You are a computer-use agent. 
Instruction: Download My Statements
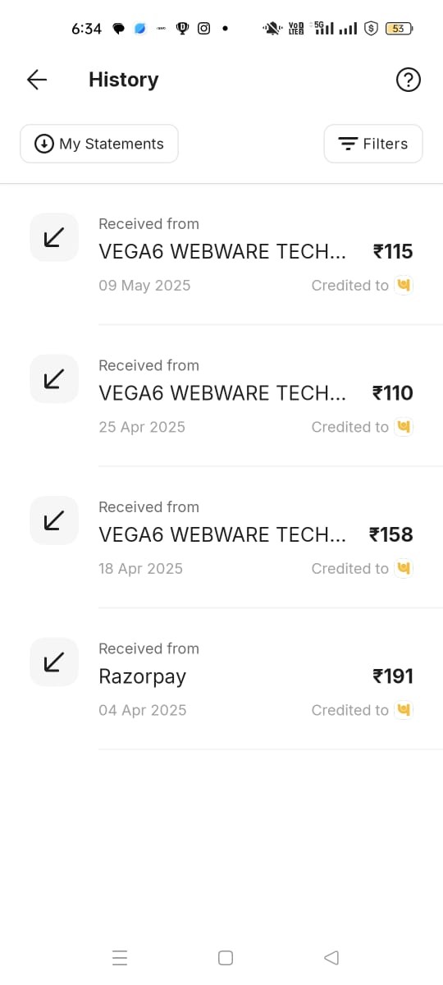click(x=99, y=144)
